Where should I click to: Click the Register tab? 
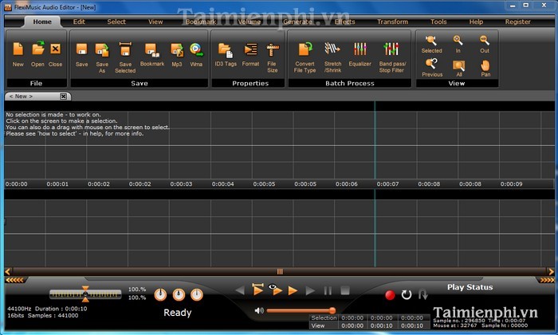click(x=518, y=22)
